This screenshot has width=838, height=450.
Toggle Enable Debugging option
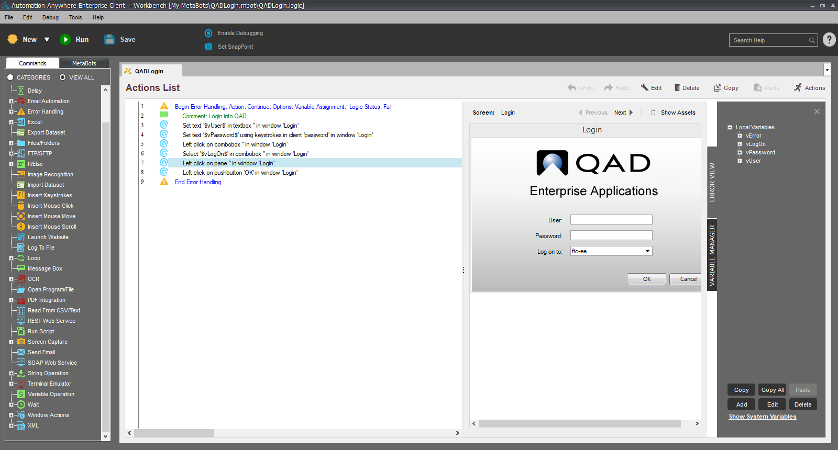(208, 33)
